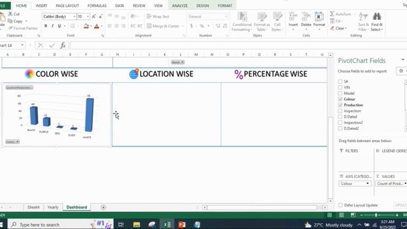Open Cell Styles gallery
This screenshot has width=407, height=229.
click(277, 22)
